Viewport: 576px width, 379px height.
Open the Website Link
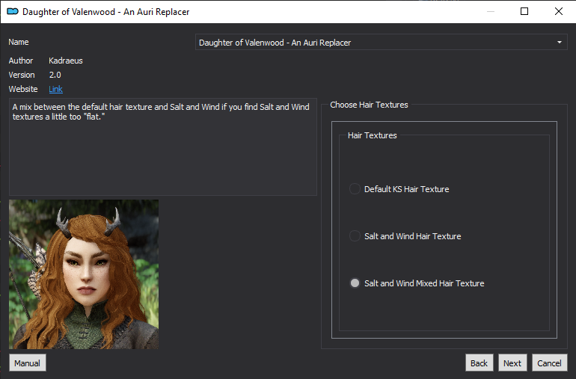click(x=55, y=89)
